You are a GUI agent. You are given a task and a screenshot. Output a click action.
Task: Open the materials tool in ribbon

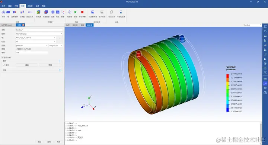(3, 12)
